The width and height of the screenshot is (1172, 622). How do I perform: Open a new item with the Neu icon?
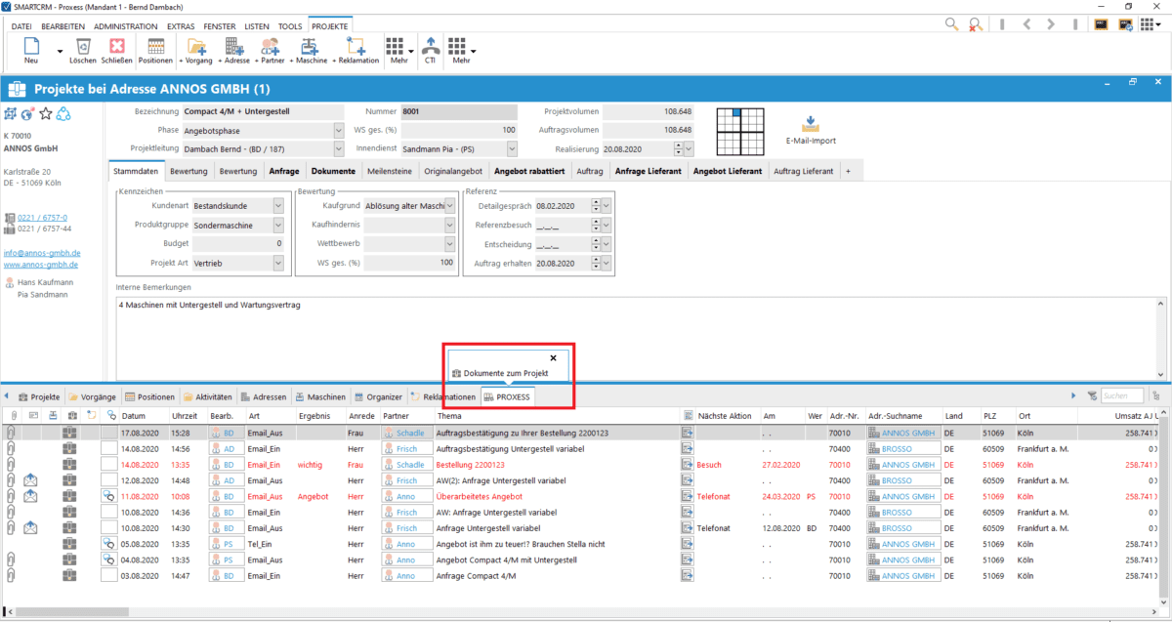tap(29, 48)
